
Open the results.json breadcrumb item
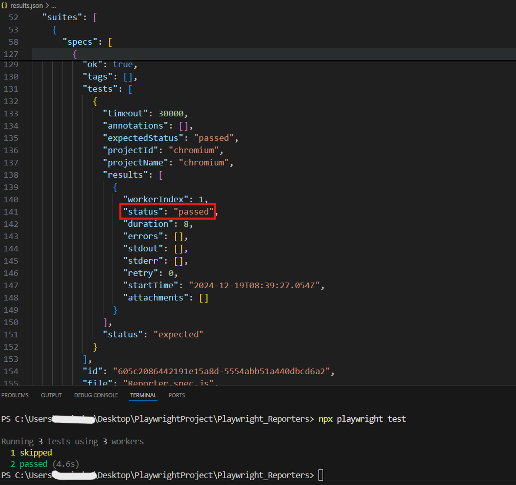pos(27,6)
